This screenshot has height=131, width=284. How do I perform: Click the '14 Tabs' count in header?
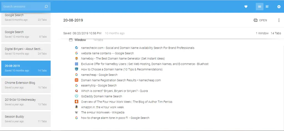pyautogui.click(x=276, y=33)
